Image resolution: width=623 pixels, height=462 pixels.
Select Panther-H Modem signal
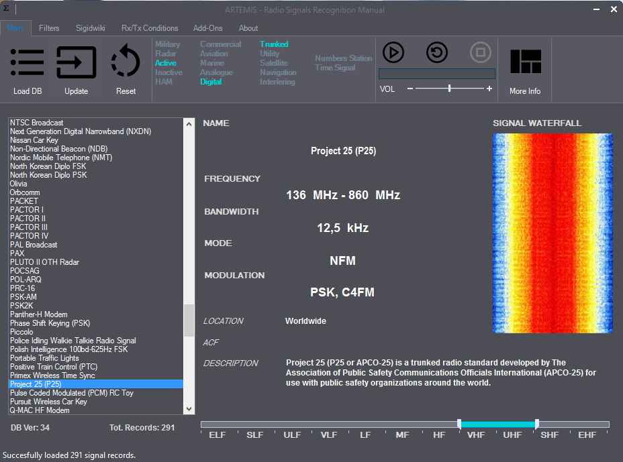point(96,314)
